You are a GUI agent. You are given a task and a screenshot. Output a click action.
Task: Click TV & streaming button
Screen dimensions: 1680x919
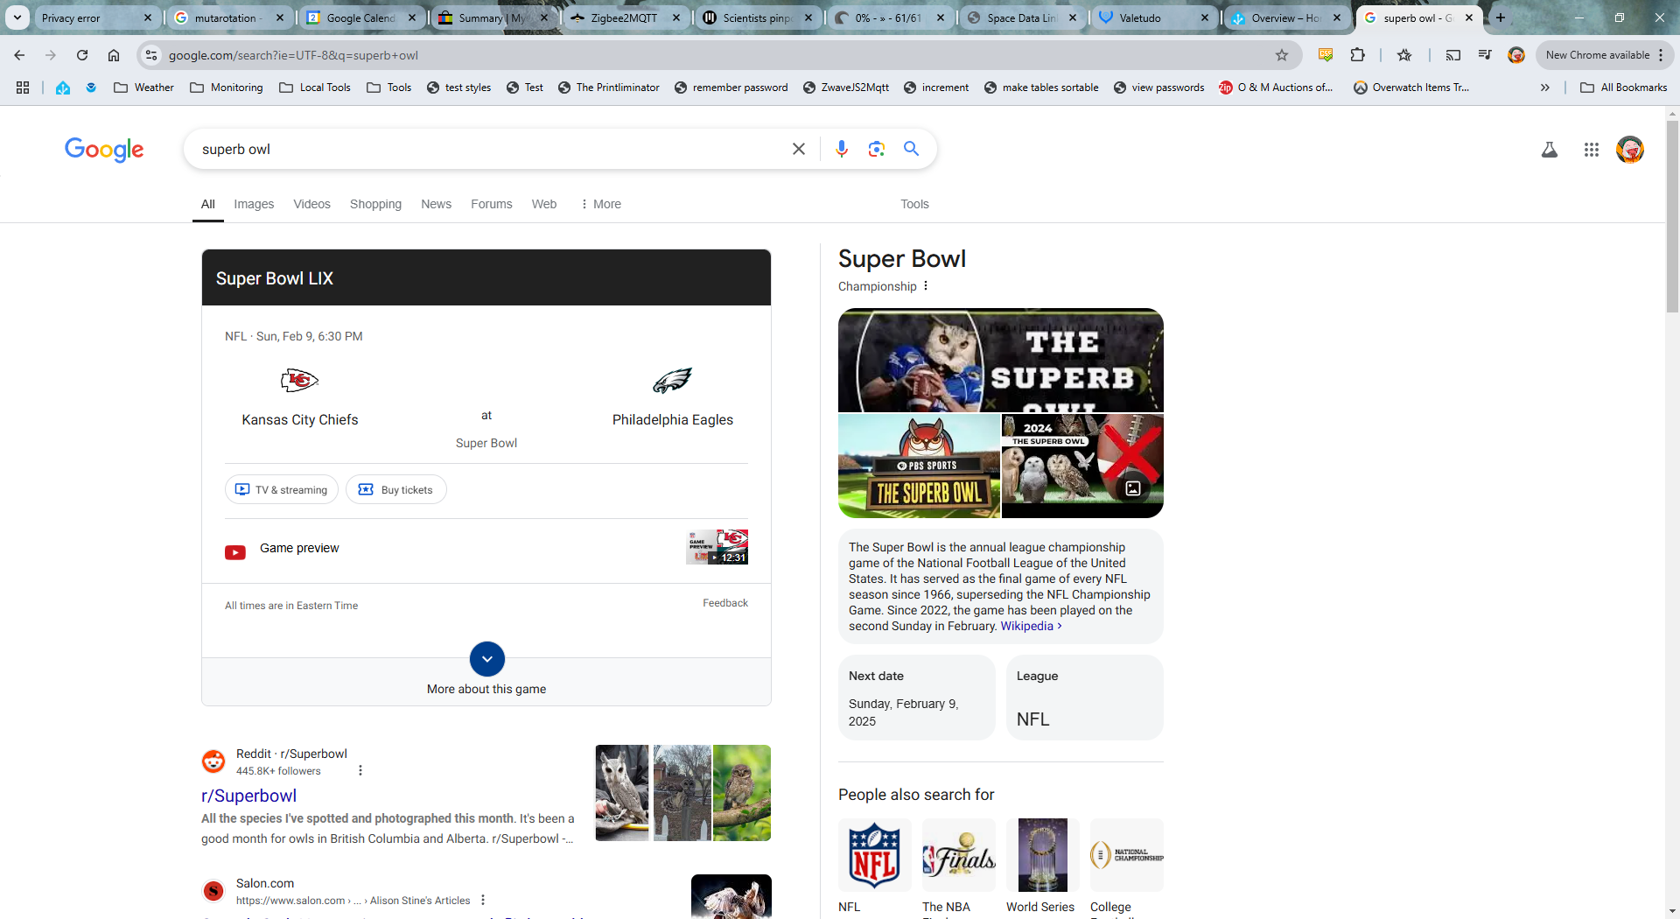point(282,489)
